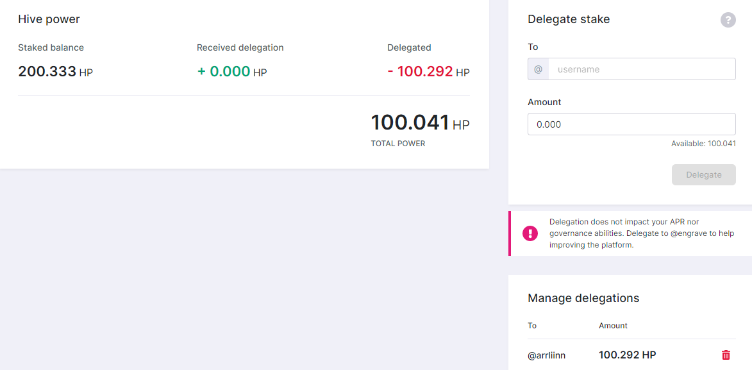The width and height of the screenshot is (752, 370).
Task: Click the total power 100.041 HP figure
Action: [x=420, y=123]
